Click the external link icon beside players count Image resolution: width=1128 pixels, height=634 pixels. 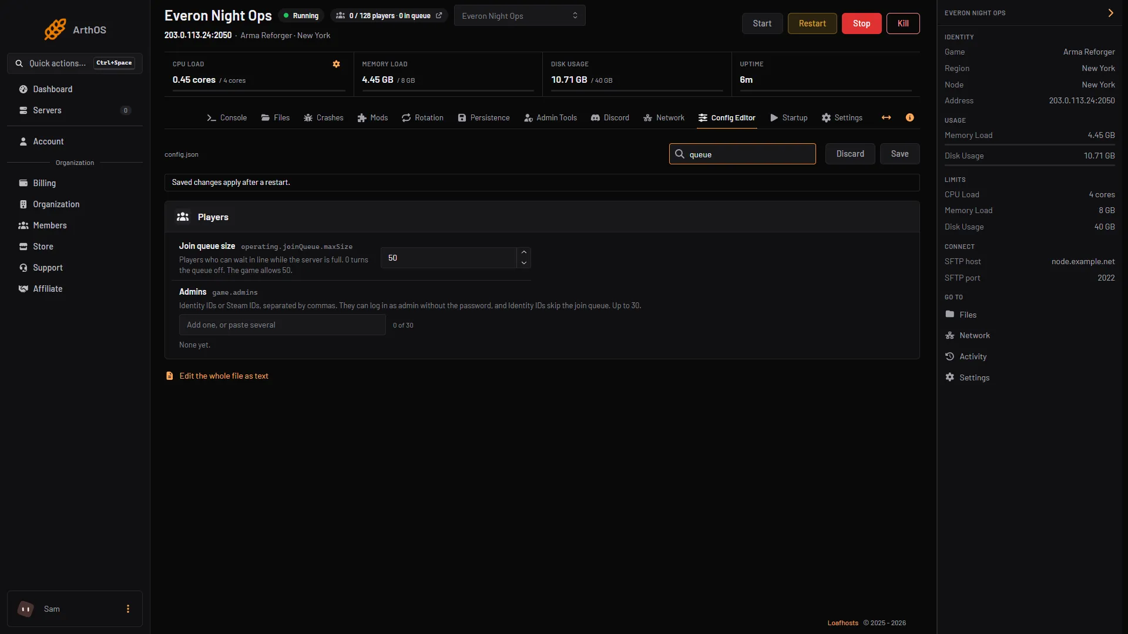[x=439, y=16]
